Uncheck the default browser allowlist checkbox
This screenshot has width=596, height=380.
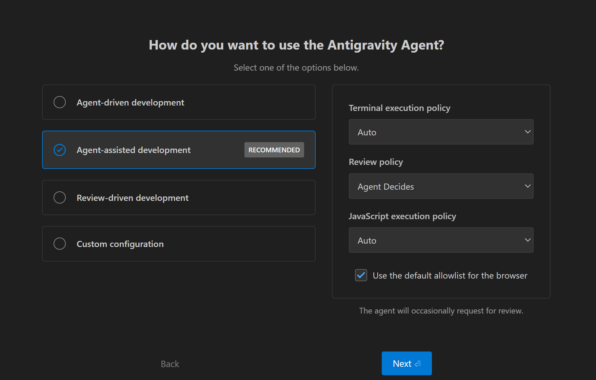[361, 275]
